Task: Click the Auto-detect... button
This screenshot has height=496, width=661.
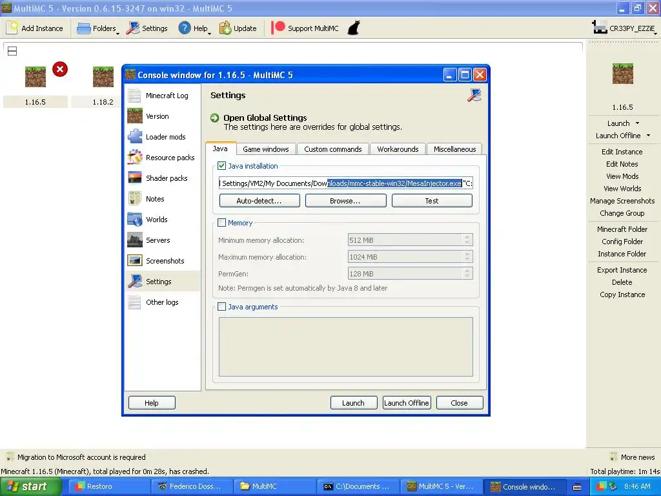Action: 259,201
